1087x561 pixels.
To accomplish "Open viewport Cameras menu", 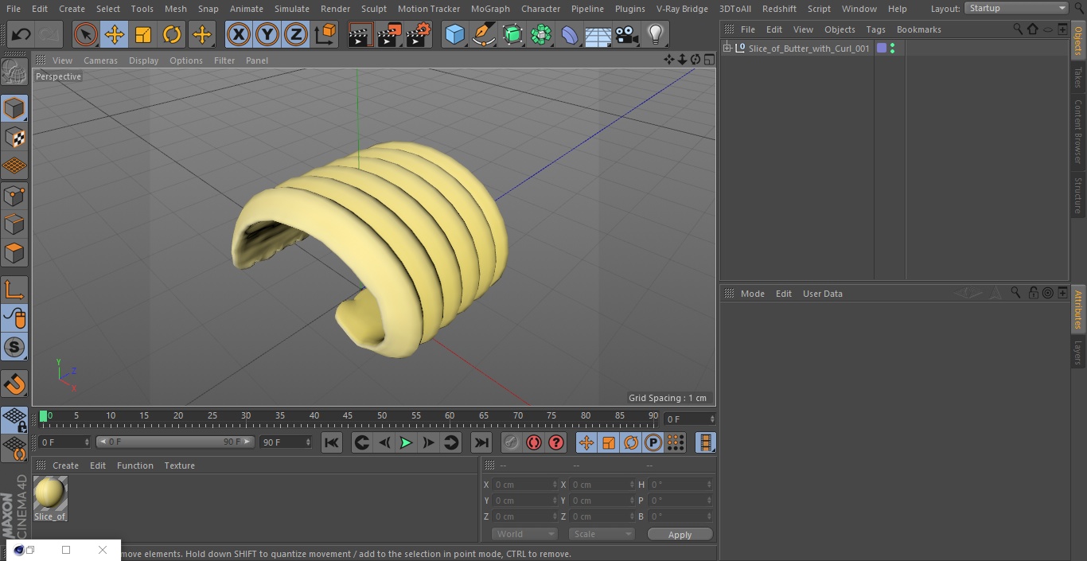I will point(100,60).
